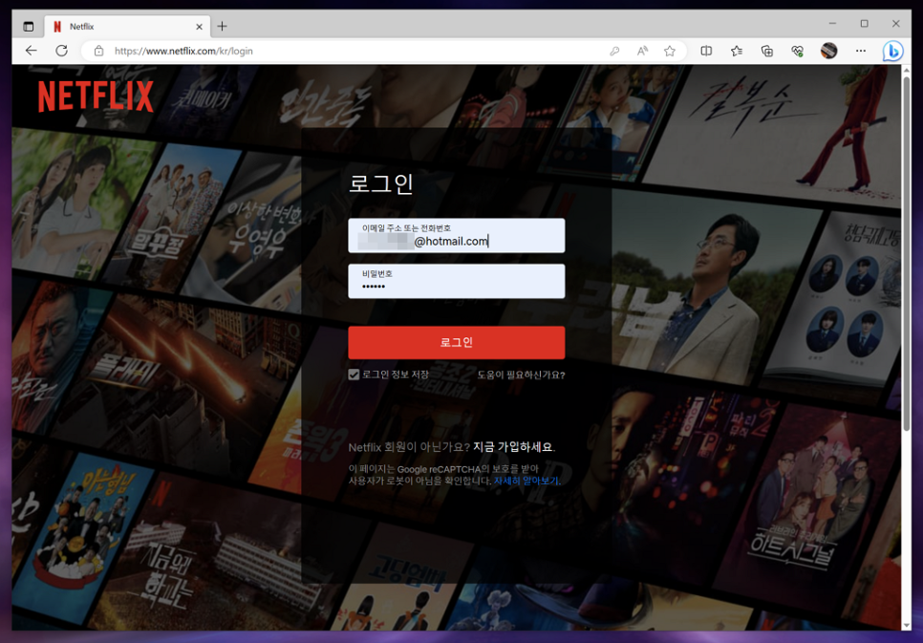Click the 비밀번호 password field
The image size is (923, 643).
tap(456, 281)
